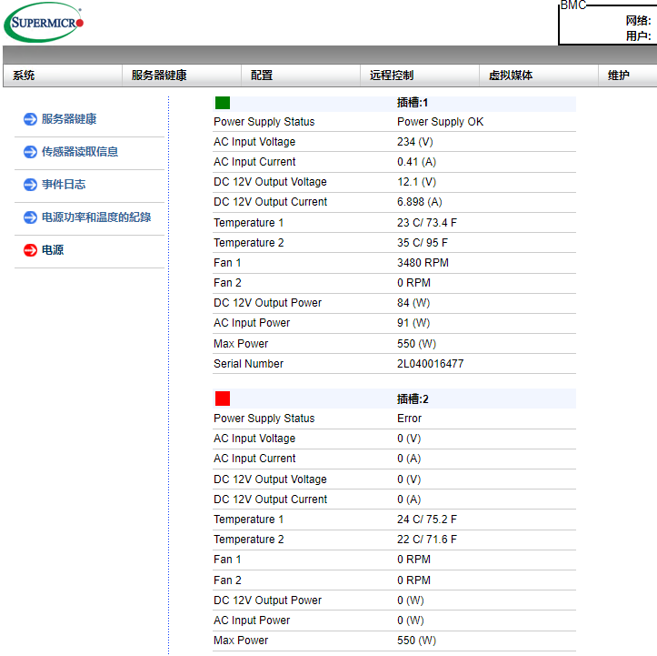Click the '3480 RPM' fan speed value

(x=423, y=263)
